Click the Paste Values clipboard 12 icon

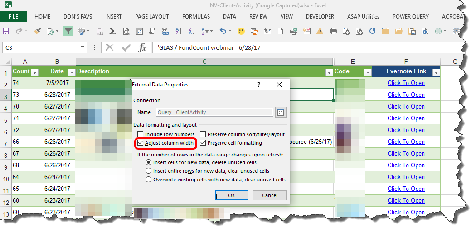coord(100,31)
